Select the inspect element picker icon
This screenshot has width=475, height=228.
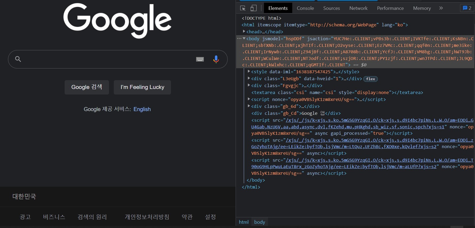coord(243,8)
